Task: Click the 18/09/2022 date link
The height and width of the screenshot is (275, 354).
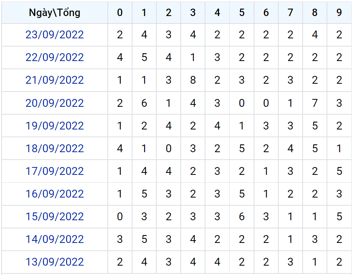Action: (54, 149)
